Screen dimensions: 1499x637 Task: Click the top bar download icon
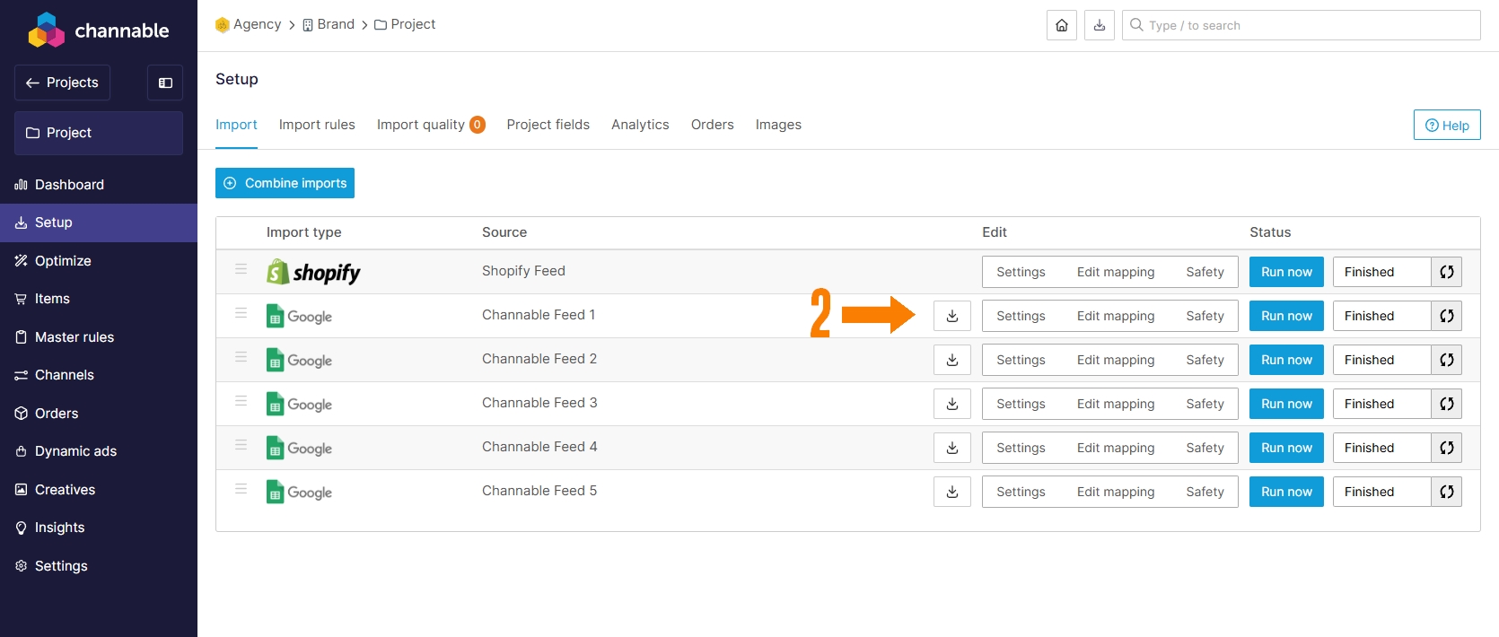pyautogui.click(x=1100, y=25)
